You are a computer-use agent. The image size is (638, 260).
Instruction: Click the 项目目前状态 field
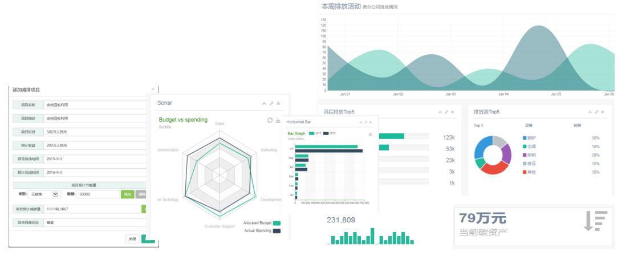[95, 222]
